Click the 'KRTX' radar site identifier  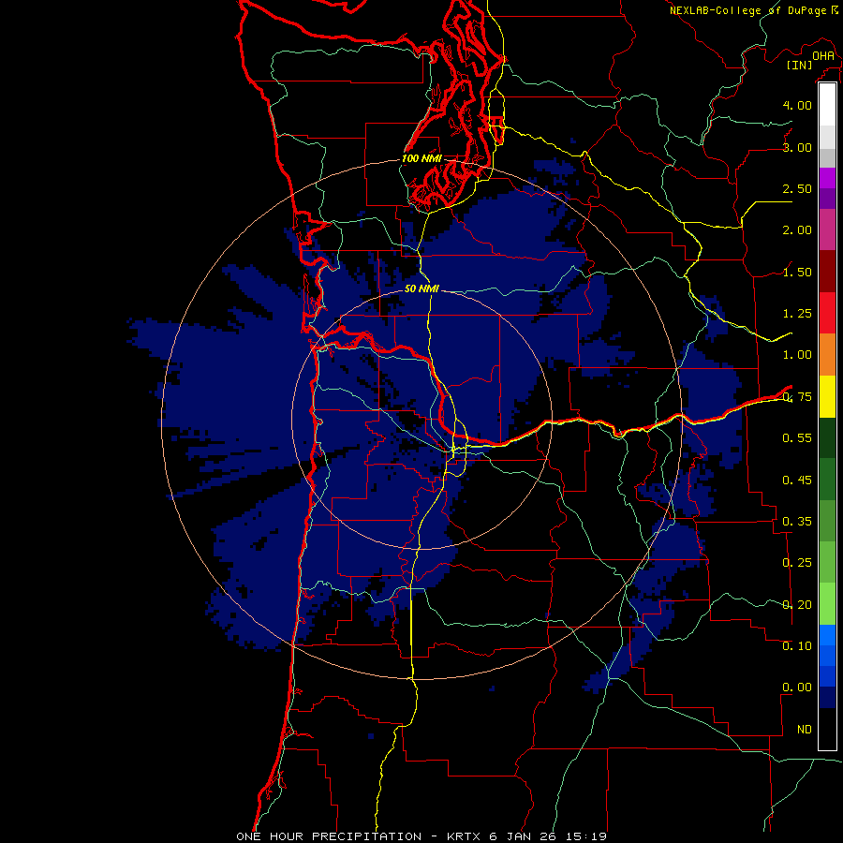pyautogui.click(x=465, y=836)
